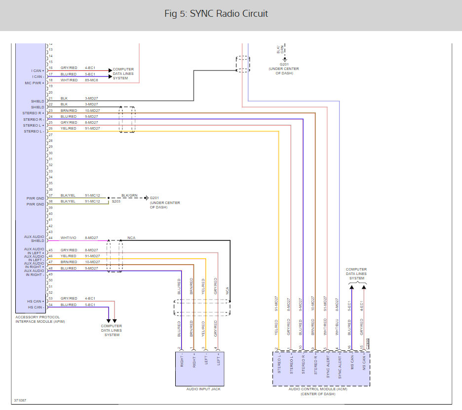Click diagram number "371087"
The image size is (462, 410).
20,400
